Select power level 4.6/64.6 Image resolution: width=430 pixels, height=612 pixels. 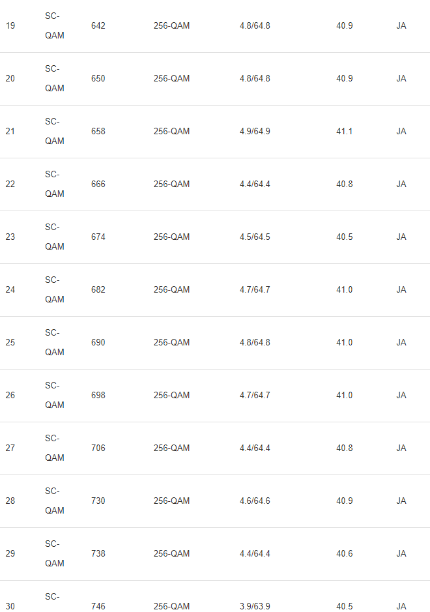pos(255,501)
